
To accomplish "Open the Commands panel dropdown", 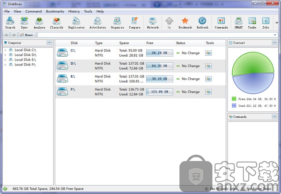I will pyautogui.click(x=274, y=117).
